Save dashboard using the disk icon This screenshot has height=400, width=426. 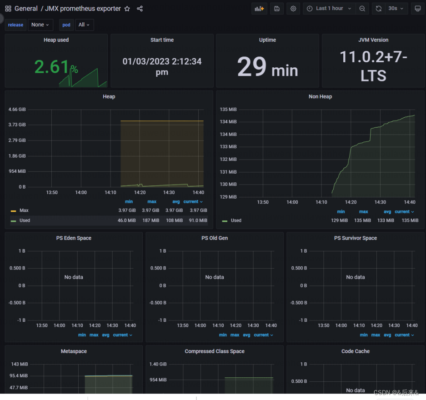(x=276, y=9)
